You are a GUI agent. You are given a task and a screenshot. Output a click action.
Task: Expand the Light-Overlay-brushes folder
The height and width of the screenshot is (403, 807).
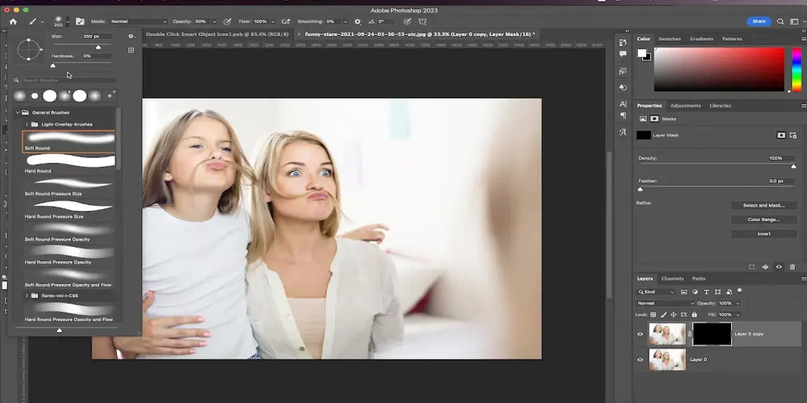[26, 124]
